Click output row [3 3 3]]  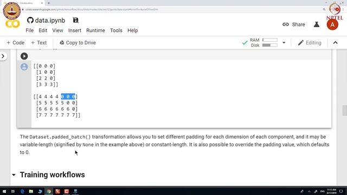47,84
